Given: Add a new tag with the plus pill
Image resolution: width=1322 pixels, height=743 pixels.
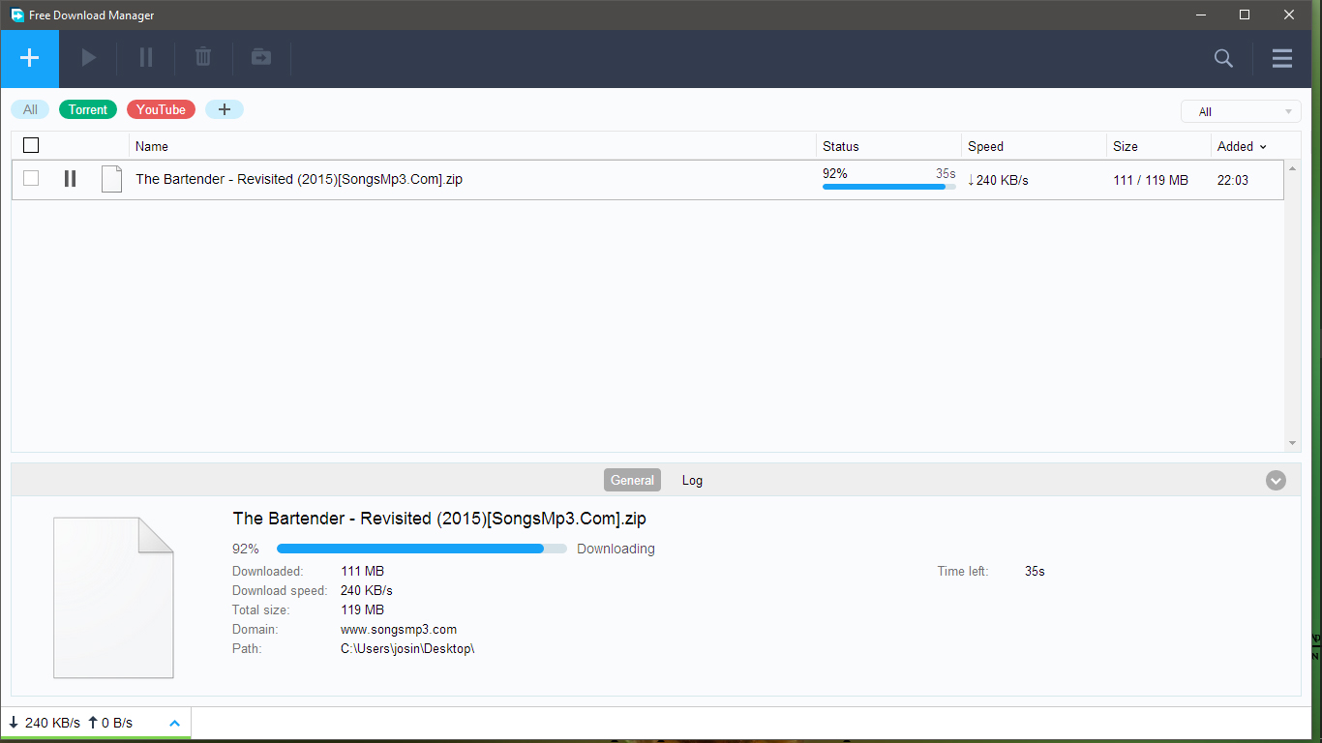Looking at the screenshot, I should coord(225,109).
